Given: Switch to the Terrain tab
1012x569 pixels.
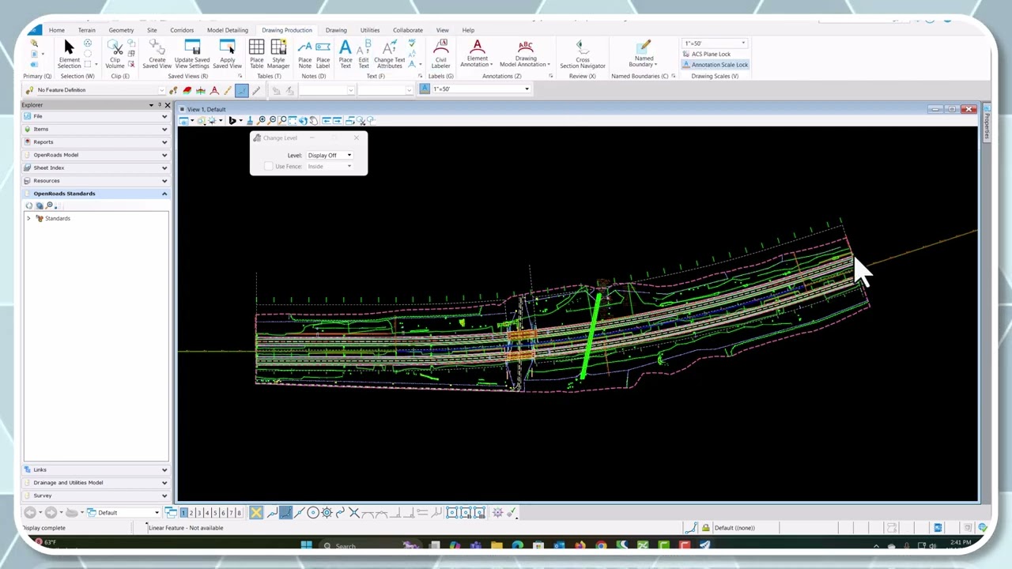Looking at the screenshot, I should click(x=87, y=30).
